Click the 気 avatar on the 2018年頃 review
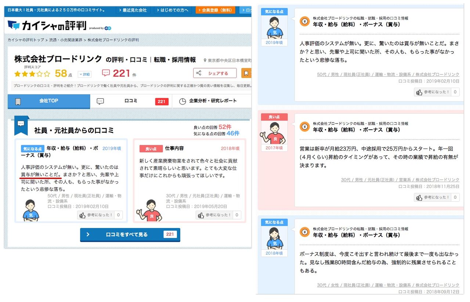Image resolution: width=470 pixels, height=302 pixels. tap(274, 239)
